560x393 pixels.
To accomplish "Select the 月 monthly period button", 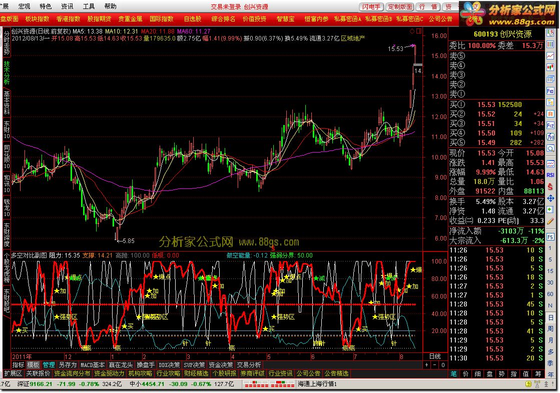I will coord(550,340).
